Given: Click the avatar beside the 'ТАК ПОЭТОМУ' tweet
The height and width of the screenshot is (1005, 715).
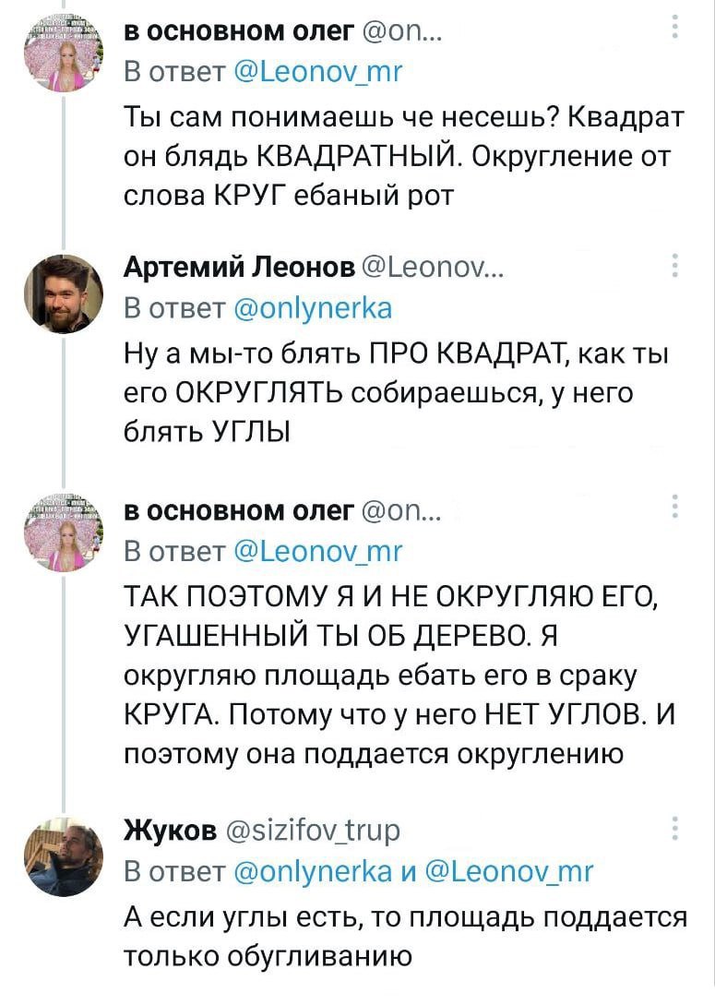Looking at the screenshot, I should point(65,535).
